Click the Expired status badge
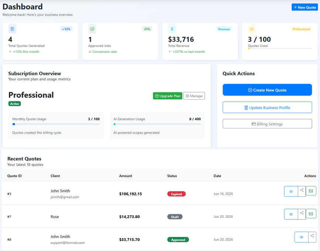 click(176, 194)
